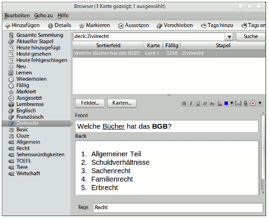269x219 pixels.
Task: Open the search history dropdown arrow
Action: pos(229,37)
